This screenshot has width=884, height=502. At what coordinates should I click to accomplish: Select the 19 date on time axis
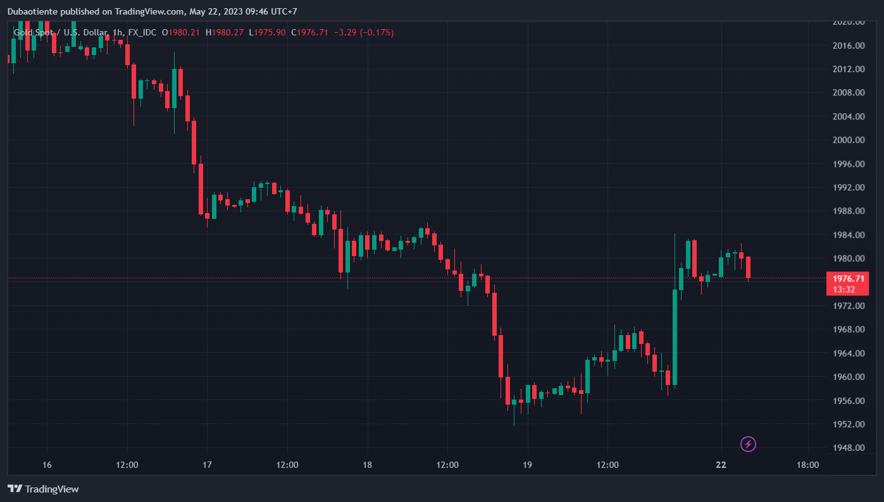coord(527,465)
